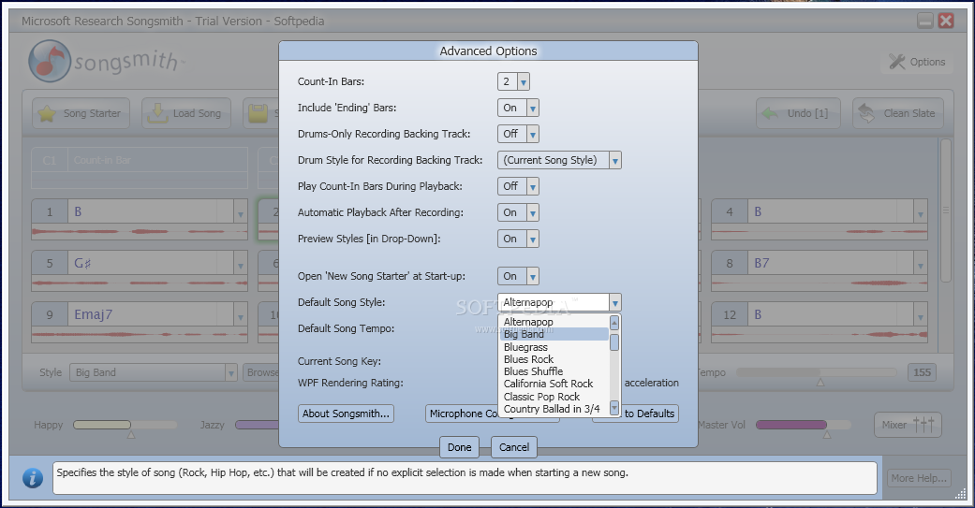
Task: Click the Undo [1] arrow icon
Action: (770, 113)
